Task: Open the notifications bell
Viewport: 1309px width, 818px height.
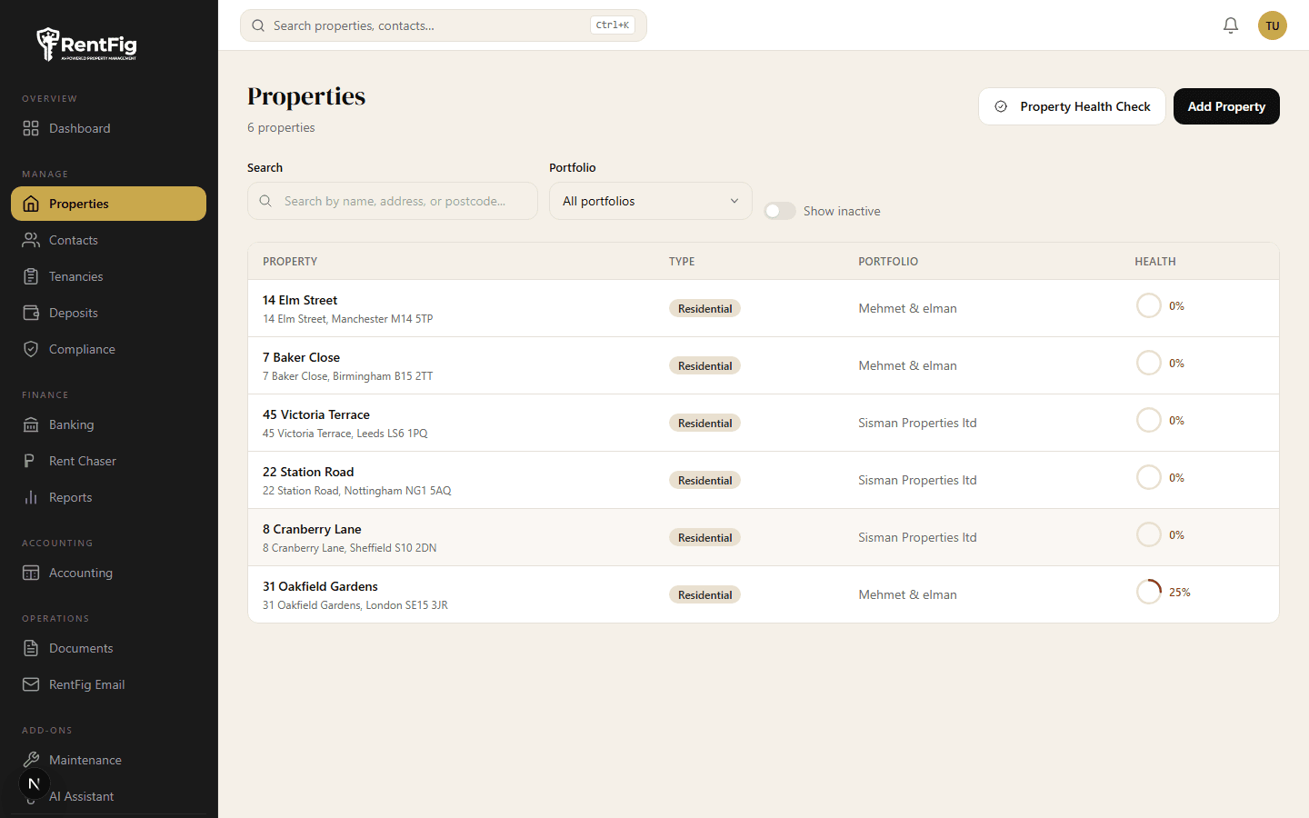Action: 1231,25
